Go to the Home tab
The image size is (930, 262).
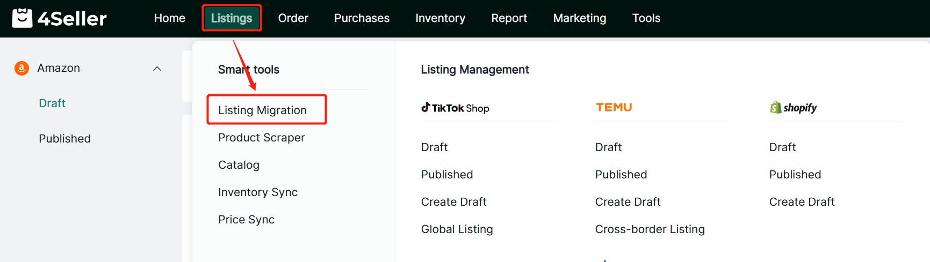tap(169, 18)
